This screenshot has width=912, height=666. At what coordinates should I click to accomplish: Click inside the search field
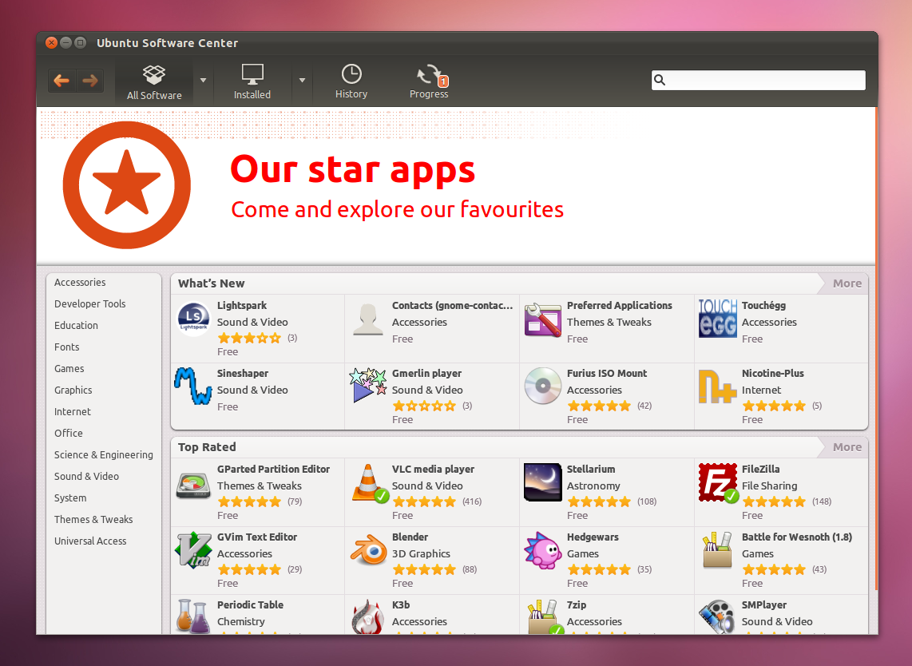pos(757,80)
